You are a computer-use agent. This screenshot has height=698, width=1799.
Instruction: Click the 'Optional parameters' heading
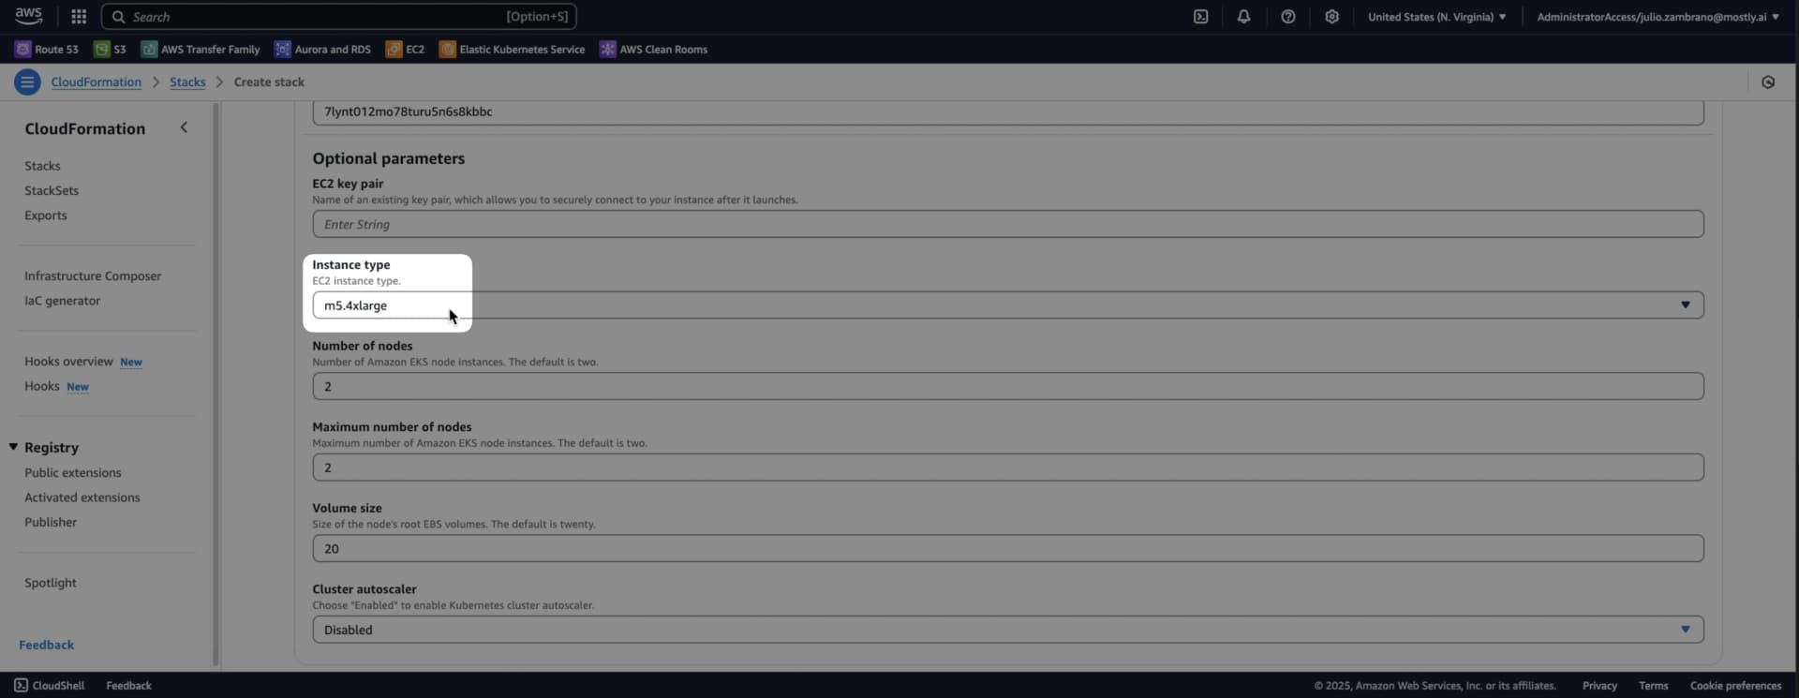388,158
